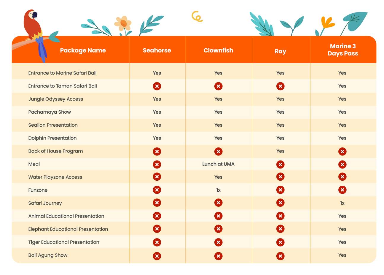Viewport: 384px width, 275px height.
Task: Click 'Lunch at UMA' in Clownfish column
Action: point(218,164)
